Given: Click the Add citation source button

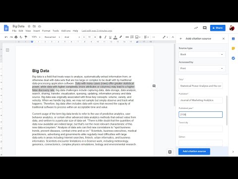Looking at the screenshot, I should 194,151.
